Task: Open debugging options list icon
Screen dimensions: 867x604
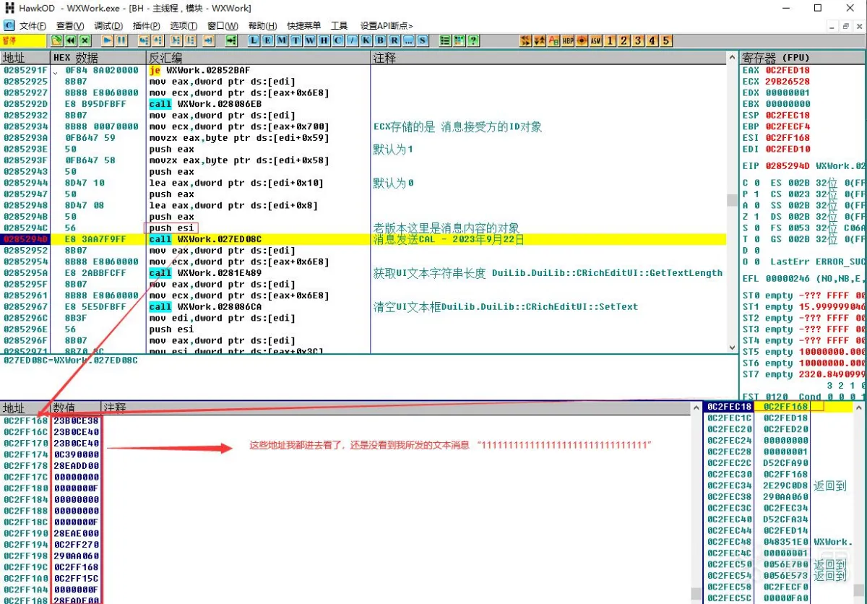Action: [445, 40]
